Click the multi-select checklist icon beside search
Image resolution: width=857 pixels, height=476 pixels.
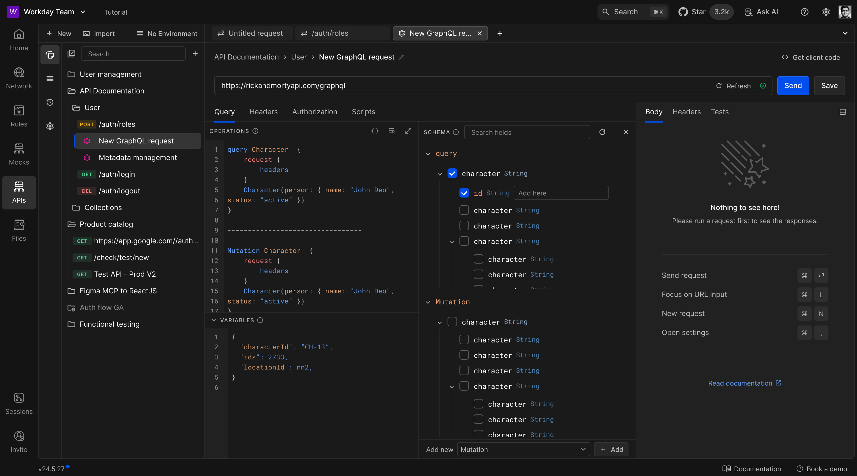coord(71,54)
